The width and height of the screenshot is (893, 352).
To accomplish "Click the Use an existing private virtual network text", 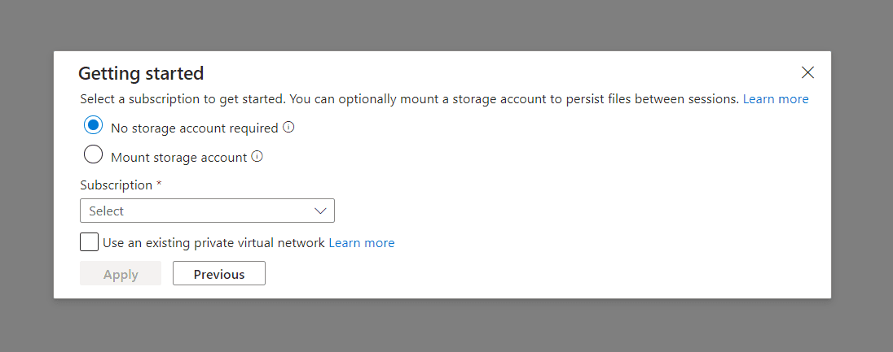I will 213,242.
